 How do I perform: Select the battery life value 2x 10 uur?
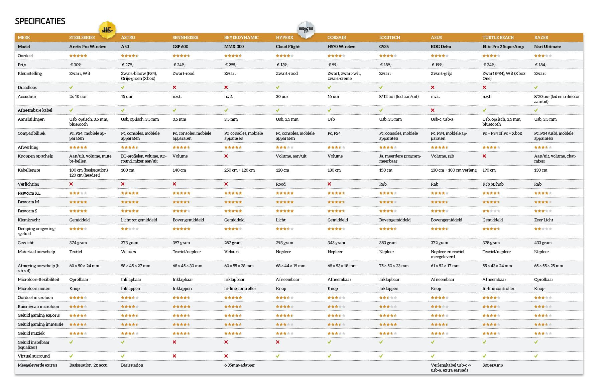[78, 96]
